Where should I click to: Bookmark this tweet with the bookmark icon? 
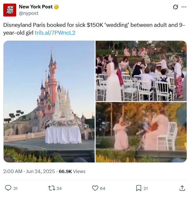pyautogui.click(x=139, y=188)
